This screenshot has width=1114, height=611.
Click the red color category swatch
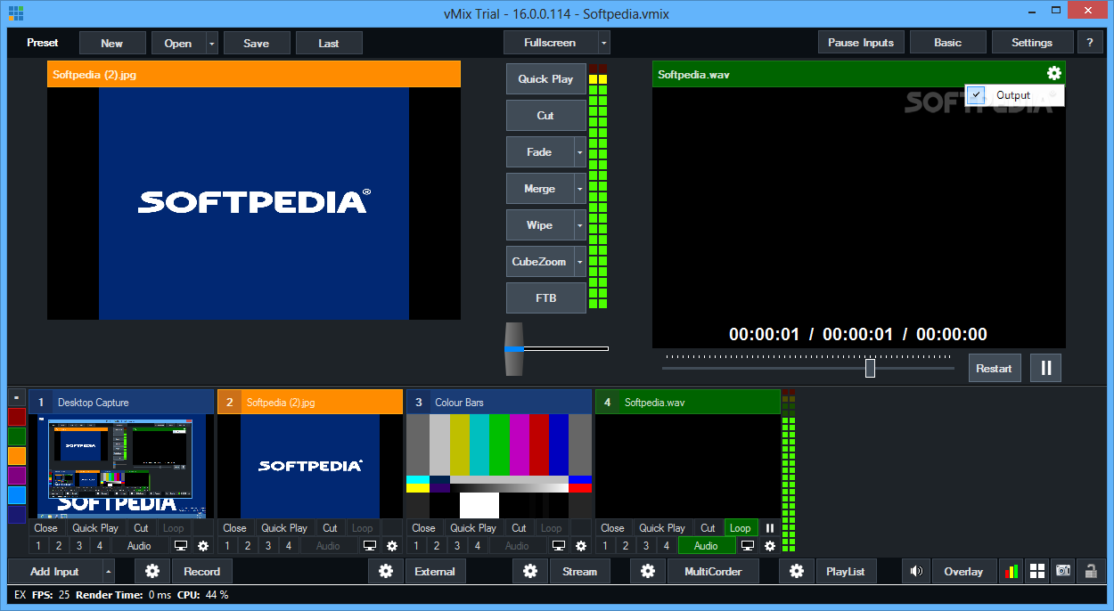coord(17,417)
